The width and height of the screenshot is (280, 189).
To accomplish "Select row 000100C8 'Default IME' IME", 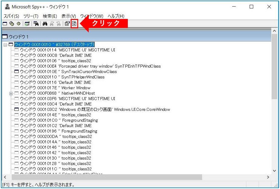I will (56, 55).
